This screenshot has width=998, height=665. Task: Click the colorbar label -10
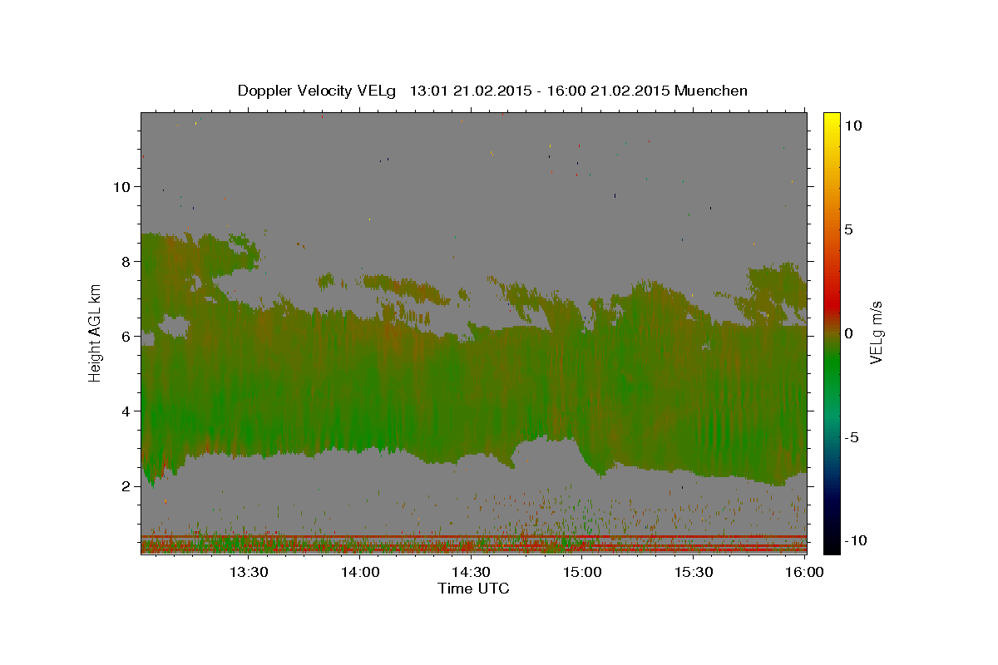pyautogui.click(x=855, y=541)
